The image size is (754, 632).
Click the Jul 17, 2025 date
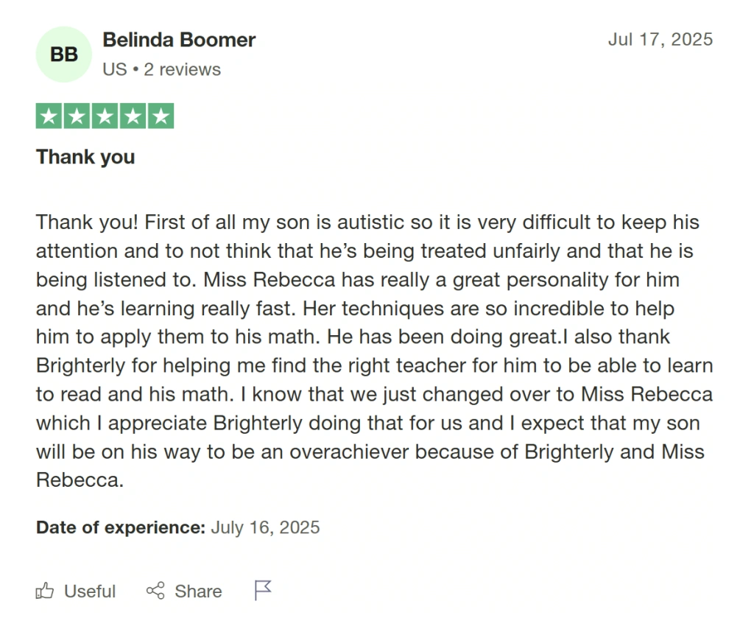[660, 40]
